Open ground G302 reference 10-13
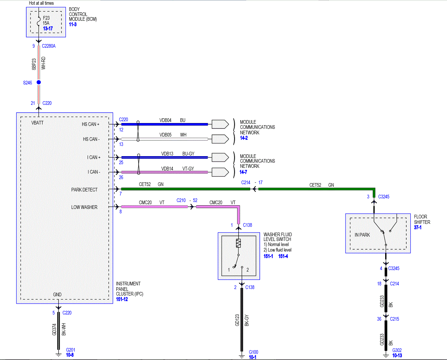Viewport: 447px width, 360px height. [397, 355]
